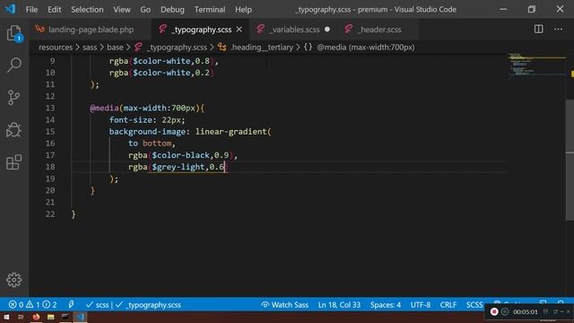Click the sass breadcrumb

pos(90,48)
